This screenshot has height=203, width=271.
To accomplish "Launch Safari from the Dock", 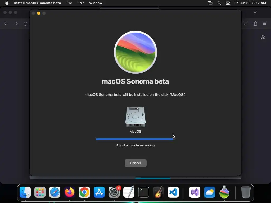I will pyautogui.click(x=55, y=192).
